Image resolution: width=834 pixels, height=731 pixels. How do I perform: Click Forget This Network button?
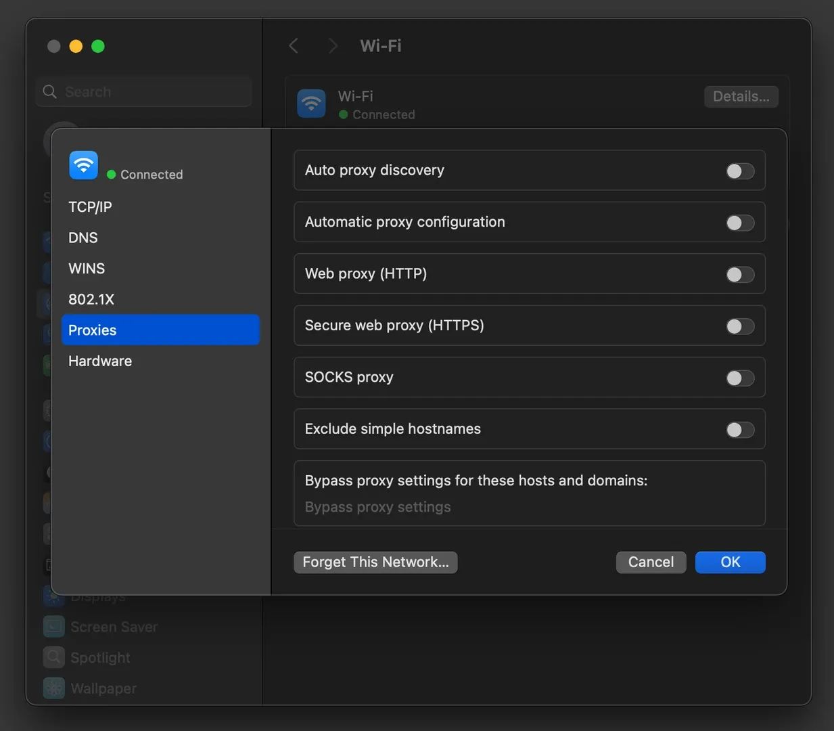375,562
